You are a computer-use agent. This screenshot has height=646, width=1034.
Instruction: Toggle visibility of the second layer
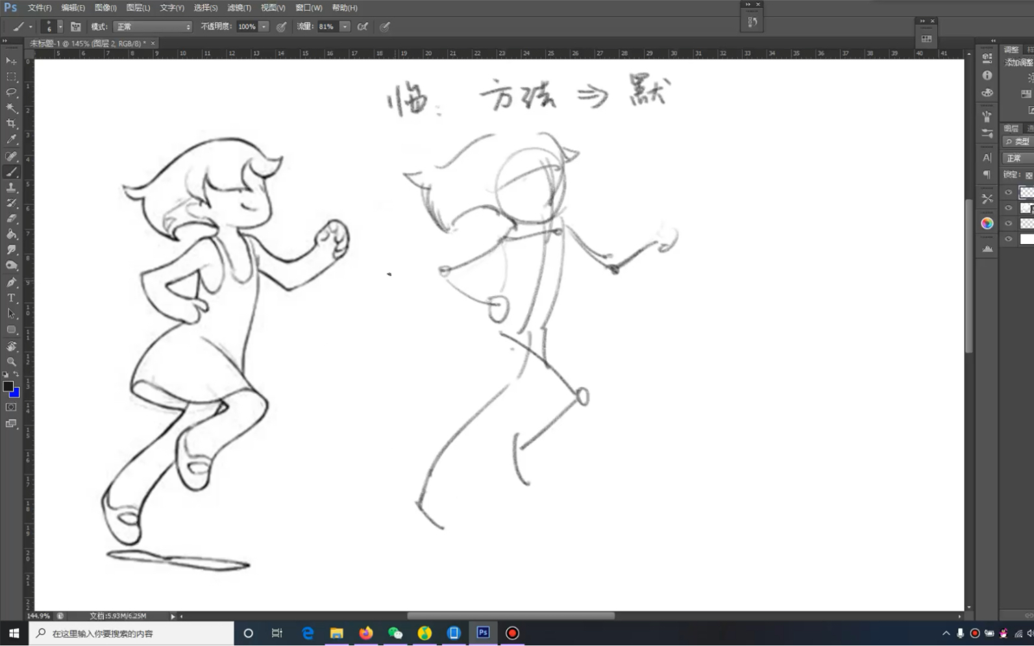(1008, 208)
